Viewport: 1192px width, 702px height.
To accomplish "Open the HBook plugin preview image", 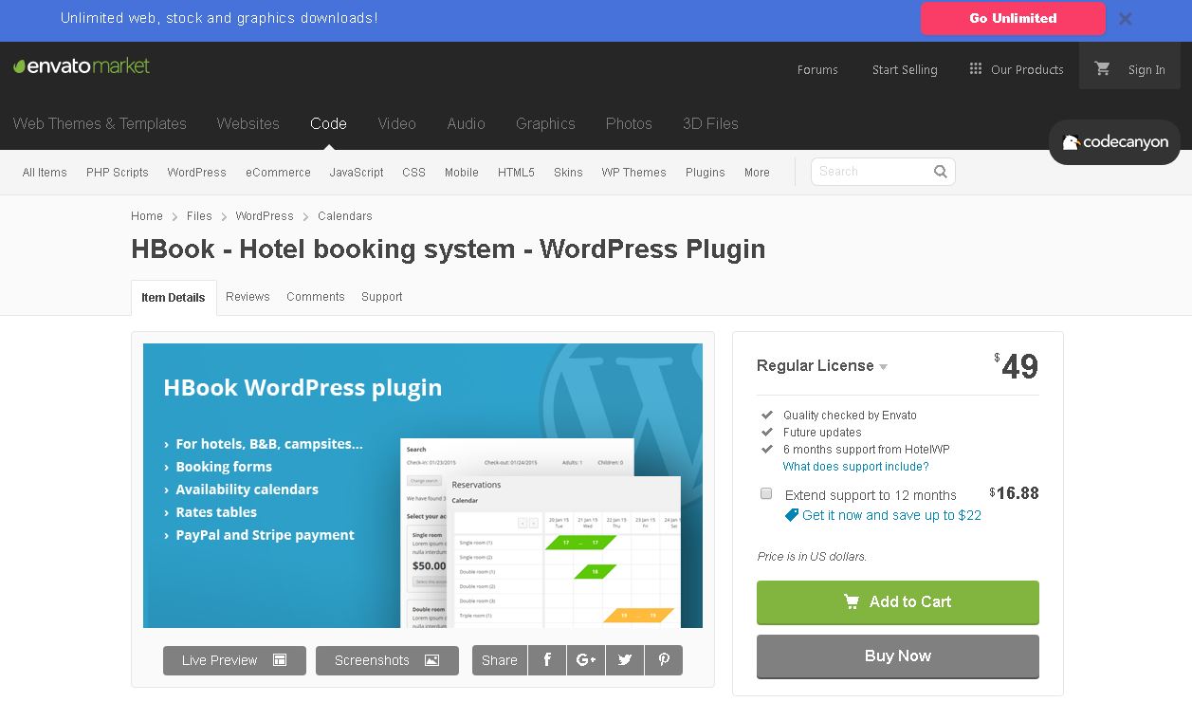I will 422,485.
